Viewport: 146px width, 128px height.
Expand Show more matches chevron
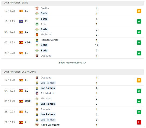[x=85, y=63]
